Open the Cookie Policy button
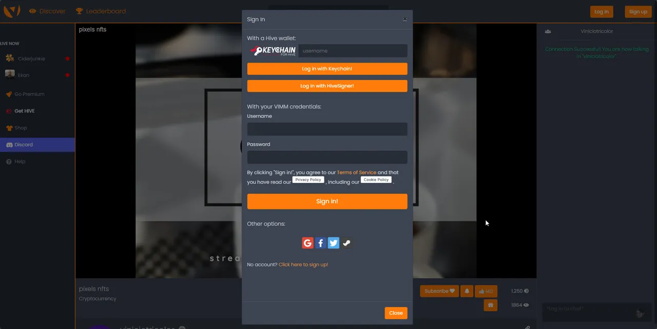 376,180
